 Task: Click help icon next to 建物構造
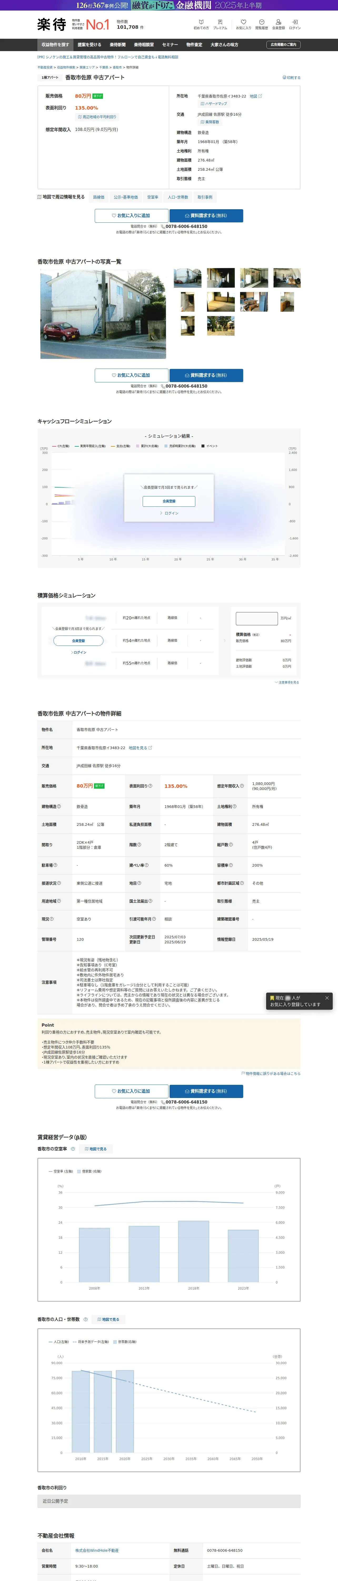tap(59, 807)
